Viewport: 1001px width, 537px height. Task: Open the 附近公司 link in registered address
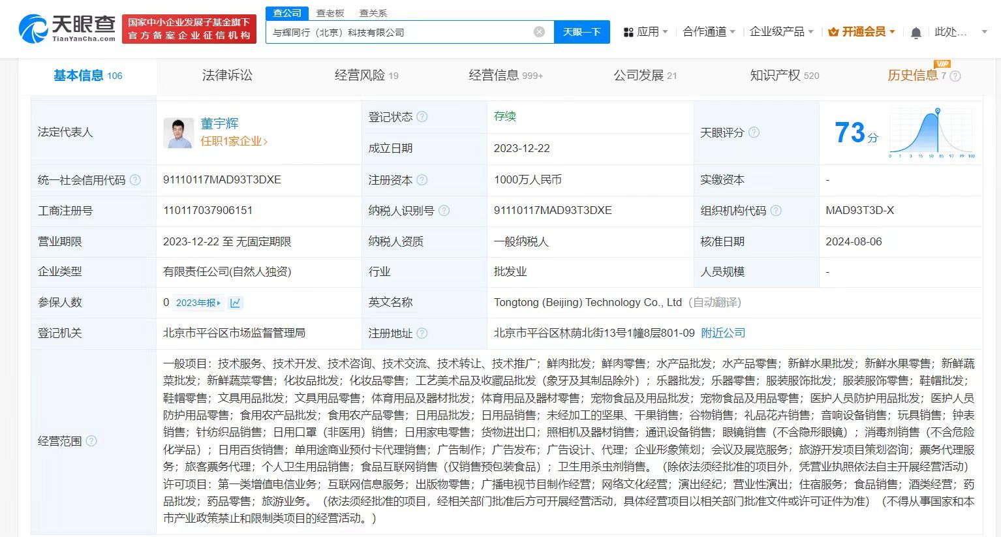(722, 333)
